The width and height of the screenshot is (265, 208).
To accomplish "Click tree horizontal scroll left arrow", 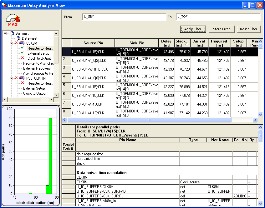I will click(5, 100).
